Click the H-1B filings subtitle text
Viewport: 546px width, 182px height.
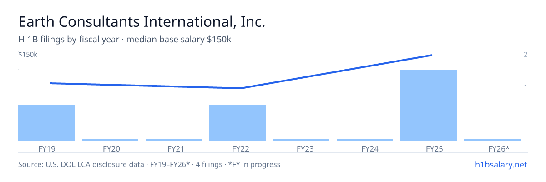tap(125, 40)
